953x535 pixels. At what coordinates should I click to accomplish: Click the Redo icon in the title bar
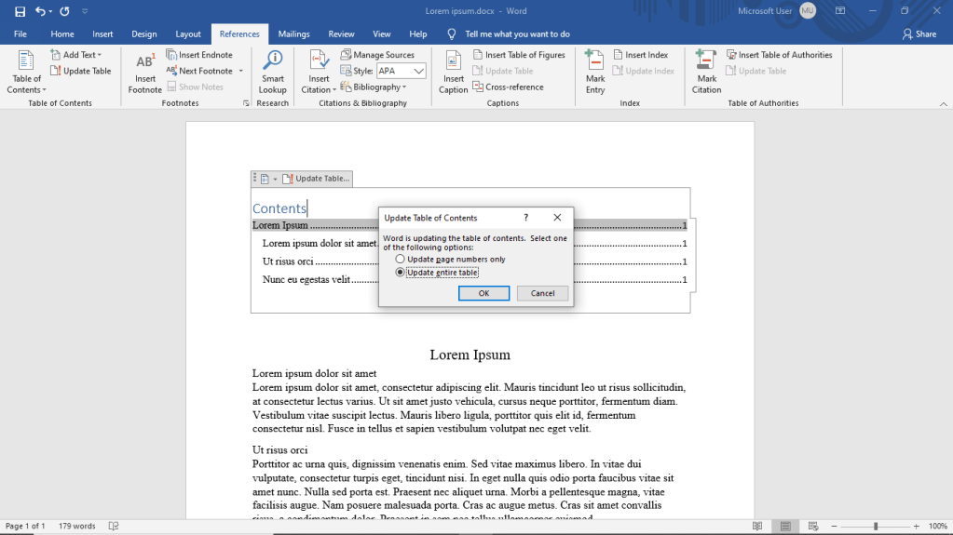64,11
